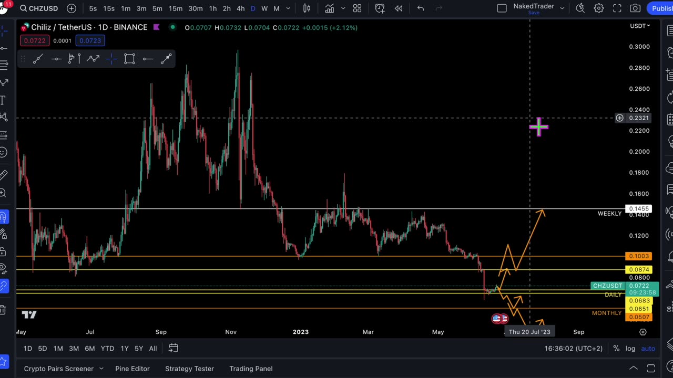The height and width of the screenshot is (378, 673).
Task: Open timezone 16:36:02 (UTC+2) menu
Action: [x=573, y=349]
